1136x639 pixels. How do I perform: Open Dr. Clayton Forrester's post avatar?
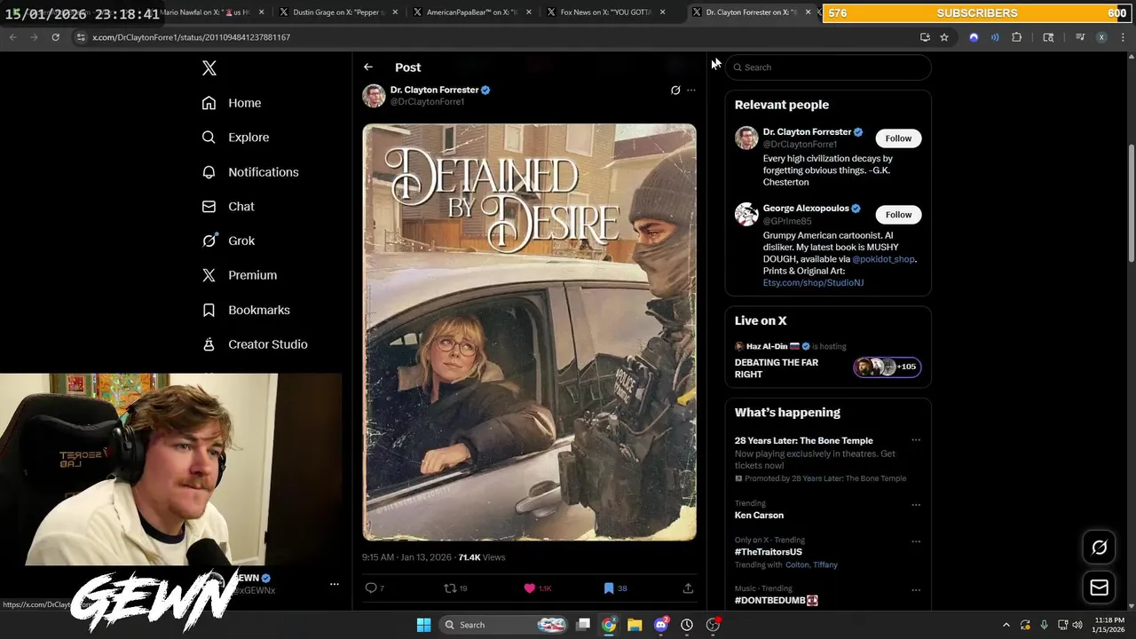(x=374, y=96)
